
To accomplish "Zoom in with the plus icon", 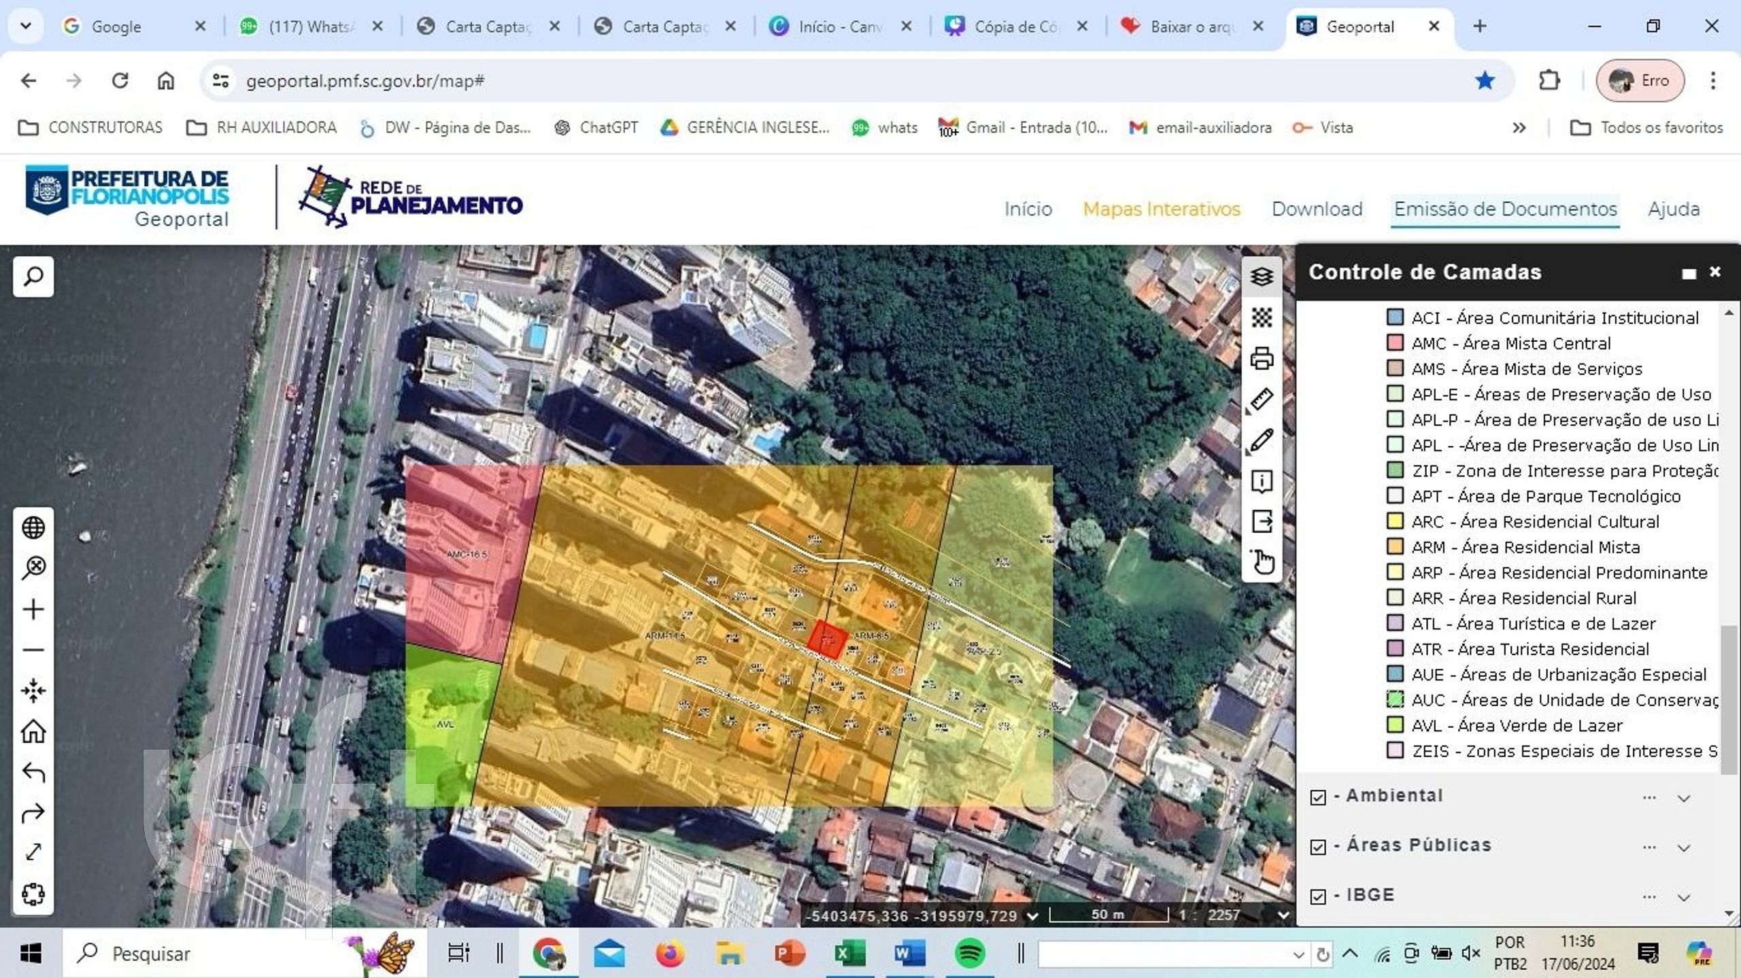I will tap(33, 609).
